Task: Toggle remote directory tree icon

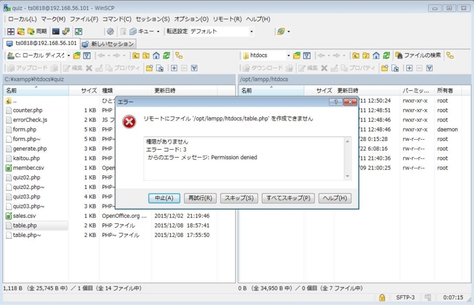Action: point(450,56)
